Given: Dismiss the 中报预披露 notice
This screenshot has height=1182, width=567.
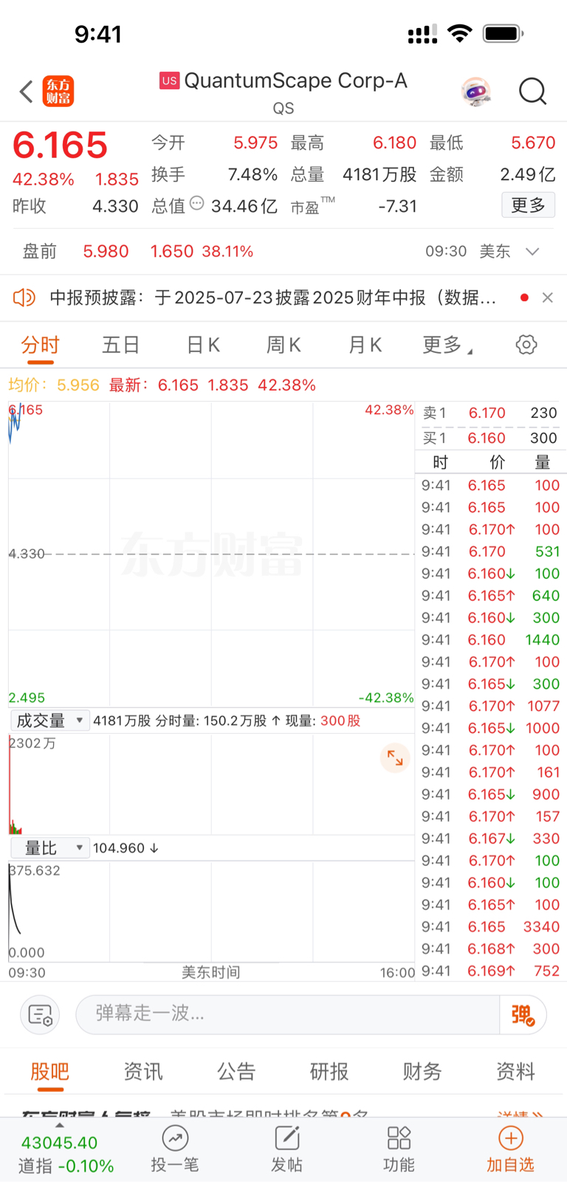Looking at the screenshot, I should [x=547, y=298].
